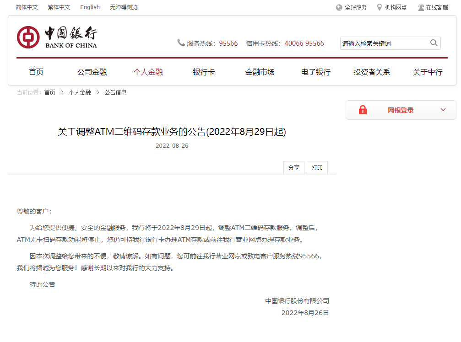Viewport: 461px width, 342px height.
Task: Click the greeting 尊敬的客户
Action: [x=34, y=211]
